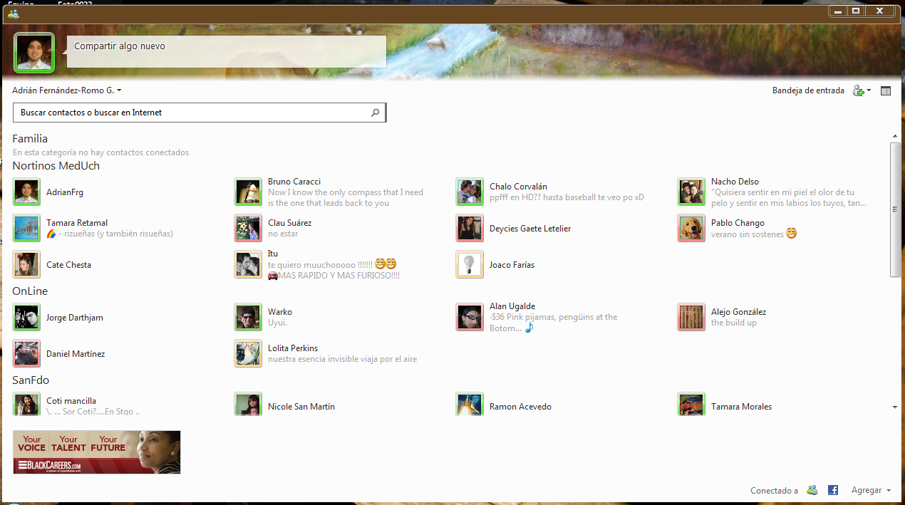Click Nacho Delso contact name

point(735,182)
